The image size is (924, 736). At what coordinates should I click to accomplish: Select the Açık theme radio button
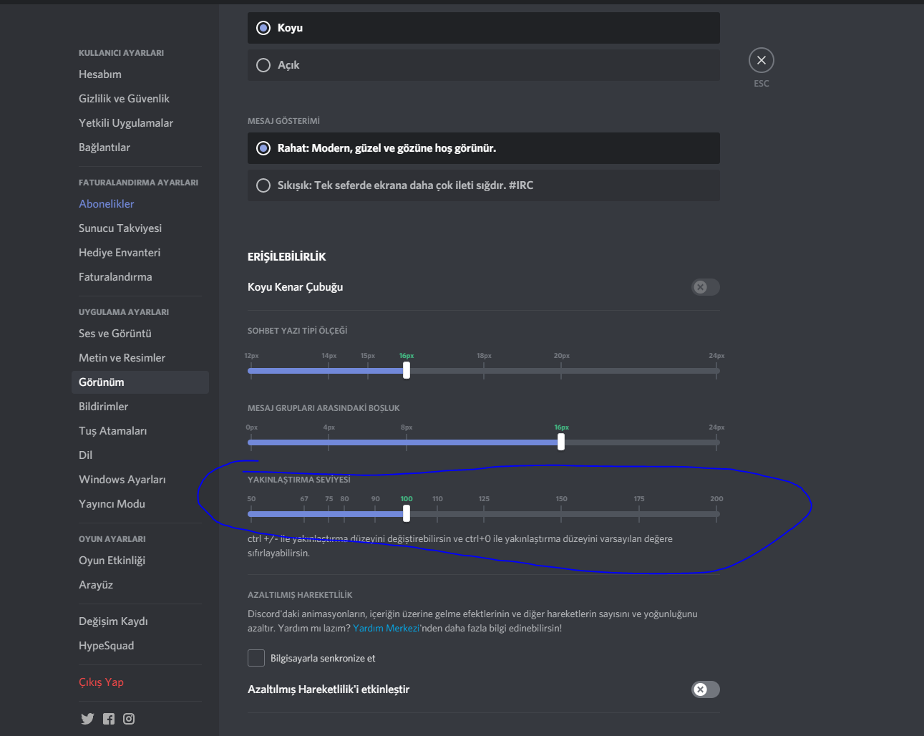pos(484,65)
